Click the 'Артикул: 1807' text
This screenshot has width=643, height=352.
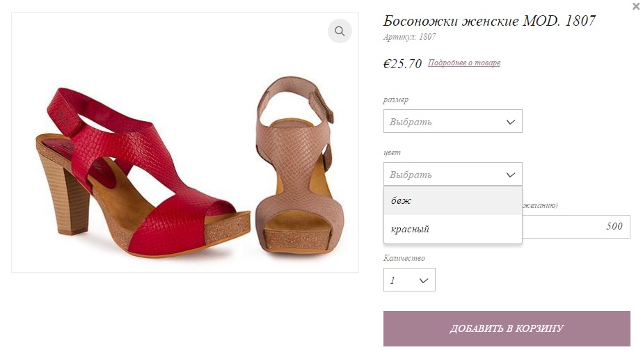(409, 37)
